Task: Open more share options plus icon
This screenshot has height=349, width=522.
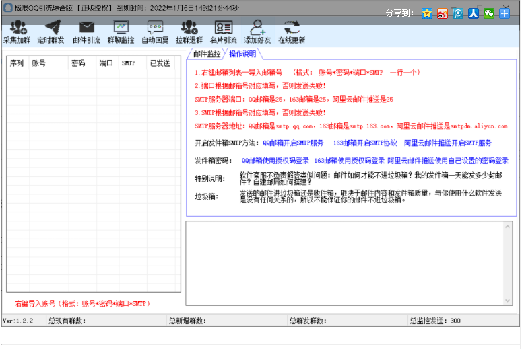Action: [x=504, y=13]
